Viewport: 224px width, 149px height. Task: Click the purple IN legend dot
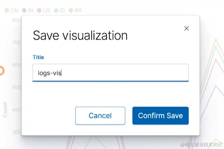[24, 11]
